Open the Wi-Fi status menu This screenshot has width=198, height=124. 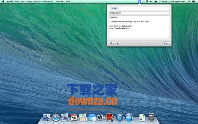pyautogui.click(x=147, y=2)
